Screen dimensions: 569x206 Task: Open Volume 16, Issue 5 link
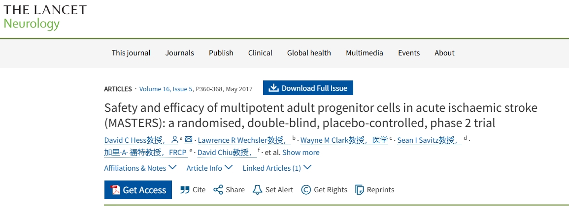(167, 89)
